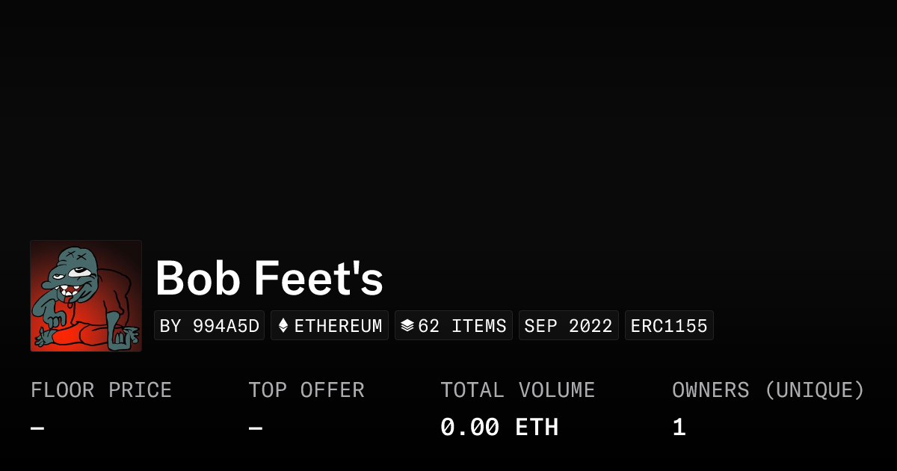This screenshot has height=471, width=897.
Task: Click the dash value under Floor Price
Action: coord(37,428)
